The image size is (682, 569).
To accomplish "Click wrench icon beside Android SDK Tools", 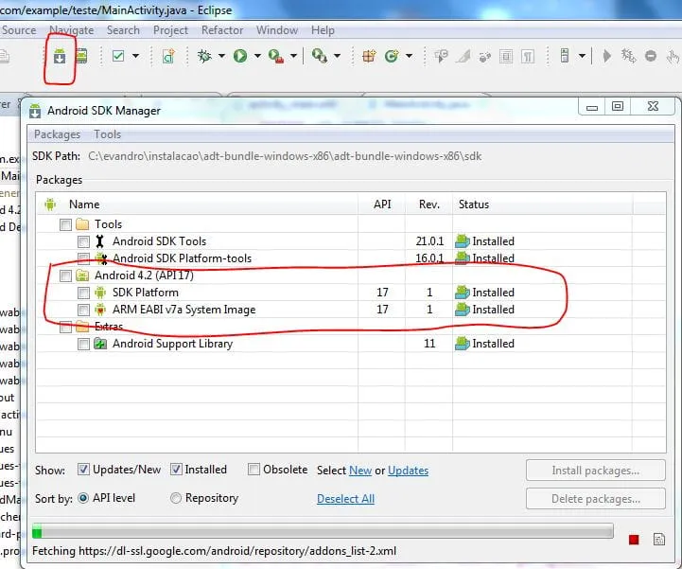I will point(99,241).
